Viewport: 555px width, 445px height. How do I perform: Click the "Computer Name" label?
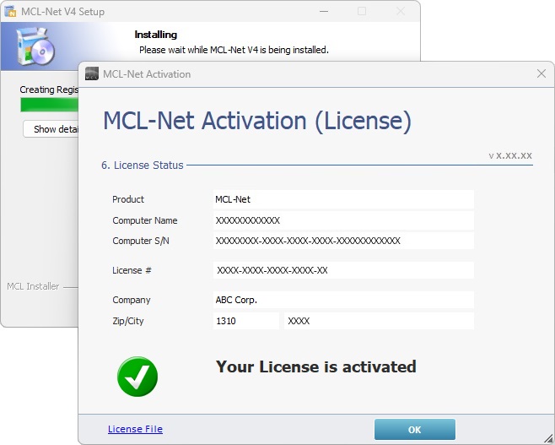pyautogui.click(x=145, y=220)
